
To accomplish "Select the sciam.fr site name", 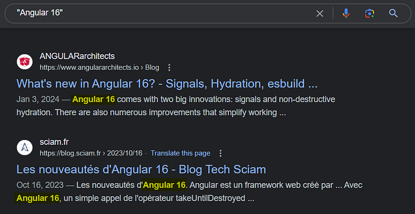I will point(54,142).
